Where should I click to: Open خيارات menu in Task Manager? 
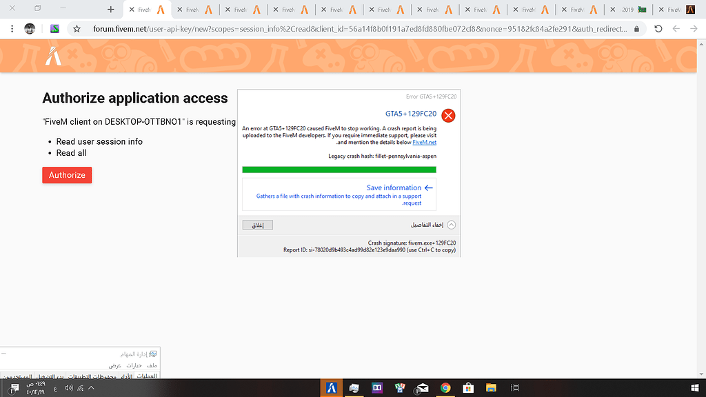[x=134, y=365]
